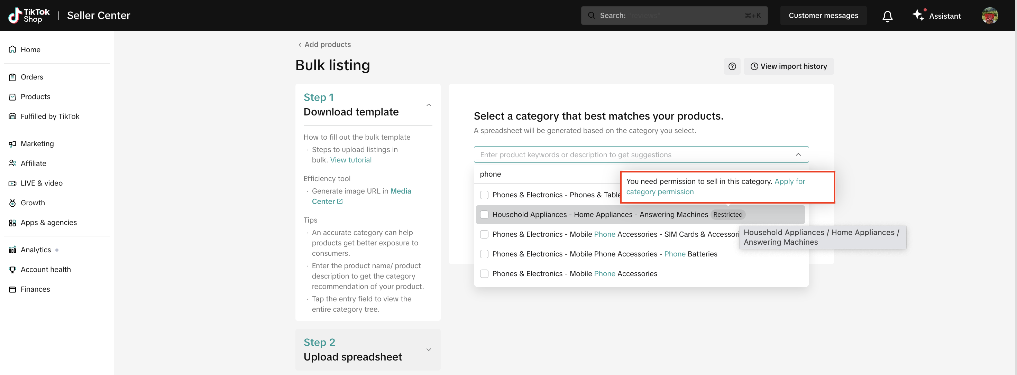
Task: Open Orders from the sidebar
Action: 31,77
